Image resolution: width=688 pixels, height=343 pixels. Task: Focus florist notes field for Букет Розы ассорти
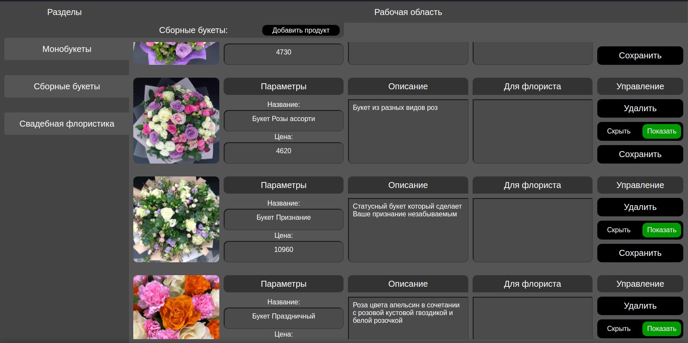tap(533, 131)
